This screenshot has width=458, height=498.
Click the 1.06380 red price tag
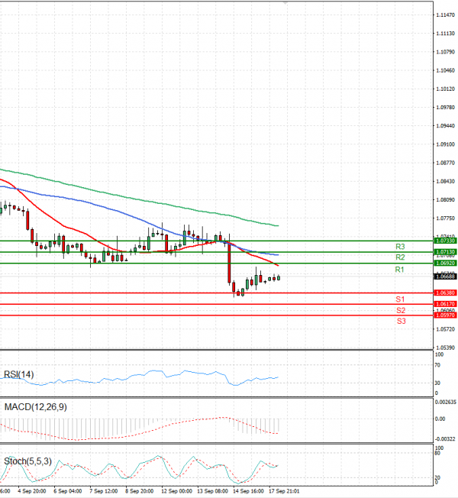click(x=445, y=293)
